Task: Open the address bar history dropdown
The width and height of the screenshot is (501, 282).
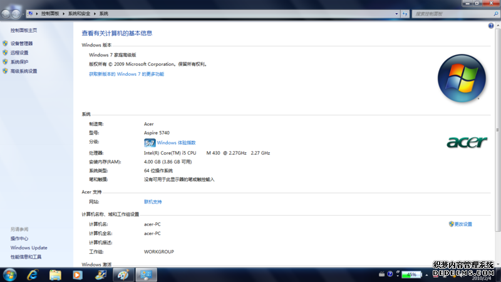Action: pyautogui.click(x=396, y=14)
